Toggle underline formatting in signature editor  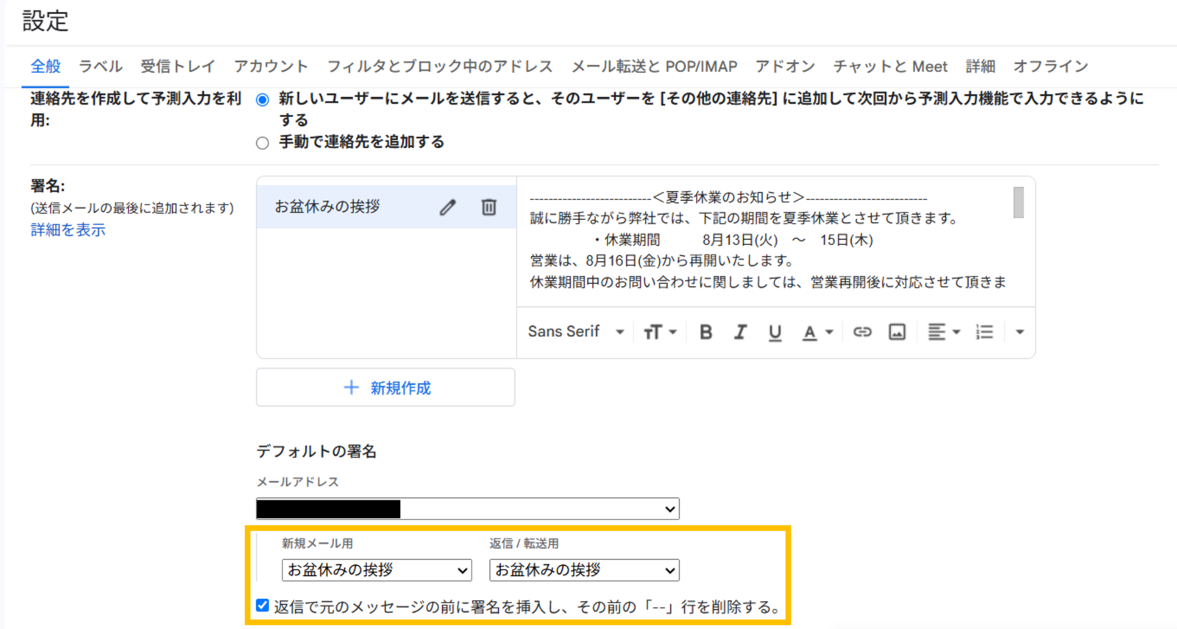point(775,333)
